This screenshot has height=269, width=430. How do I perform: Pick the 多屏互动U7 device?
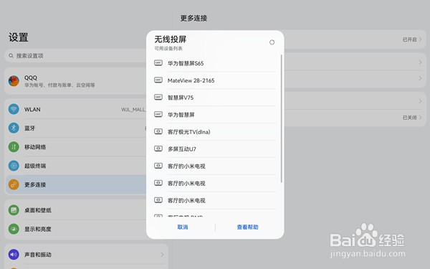coord(215,149)
